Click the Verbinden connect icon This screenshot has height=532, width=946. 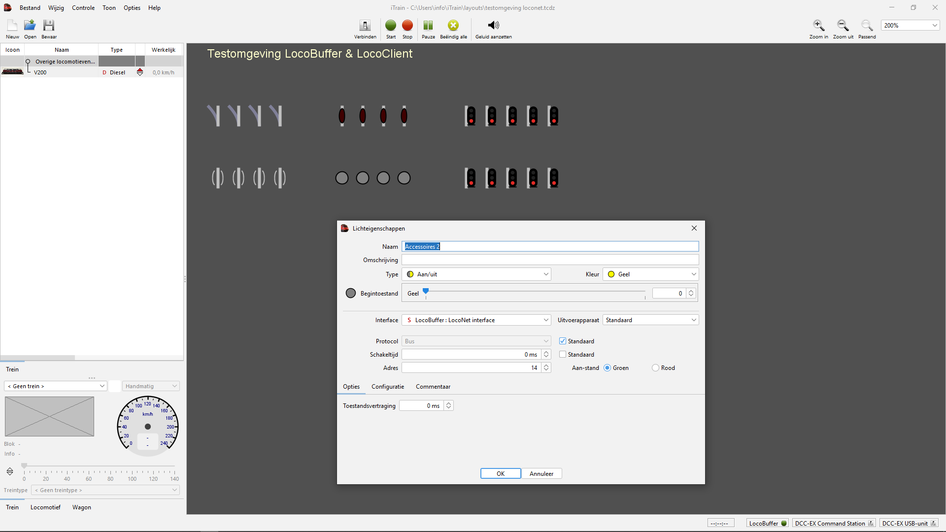click(x=365, y=26)
